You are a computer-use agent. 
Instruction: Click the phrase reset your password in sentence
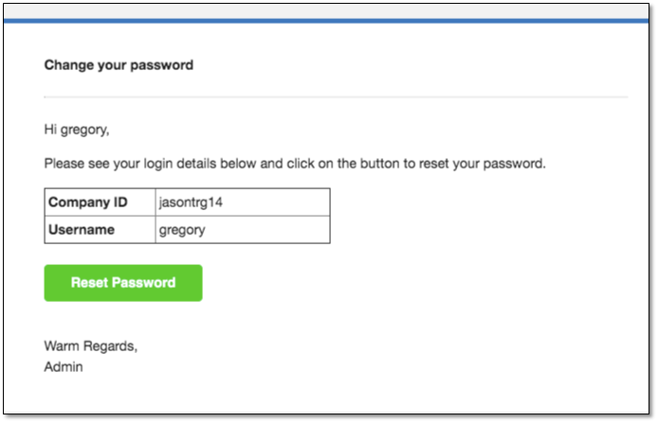[482, 164]
